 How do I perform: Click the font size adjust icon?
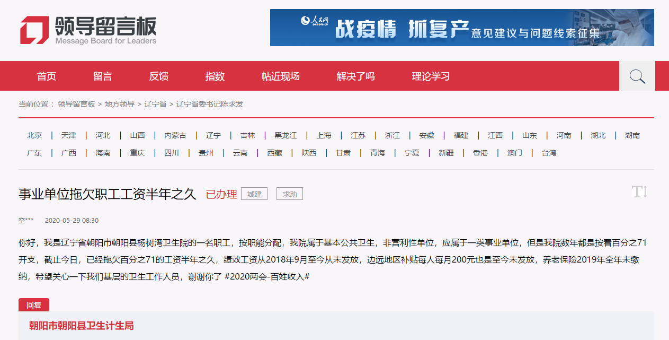coord(639,192)
